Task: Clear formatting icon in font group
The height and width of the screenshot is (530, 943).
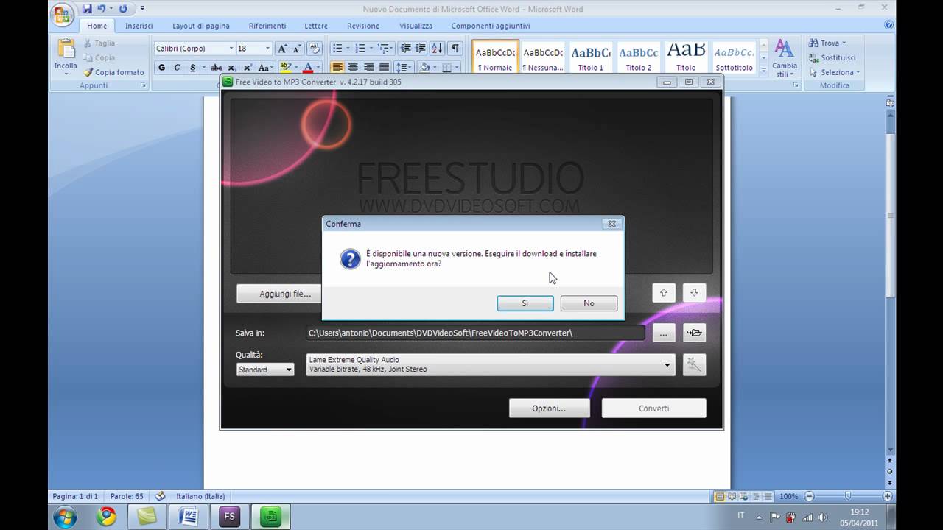Action: click(315, 49)
